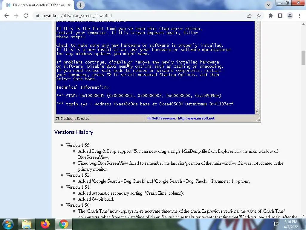Reload the nirsoft.net page
This screenshot has width=306, height=230.
tap(26, 16)
